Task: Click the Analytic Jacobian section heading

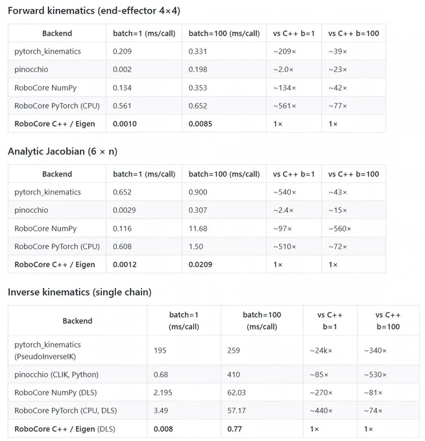Action: point(62,151)
